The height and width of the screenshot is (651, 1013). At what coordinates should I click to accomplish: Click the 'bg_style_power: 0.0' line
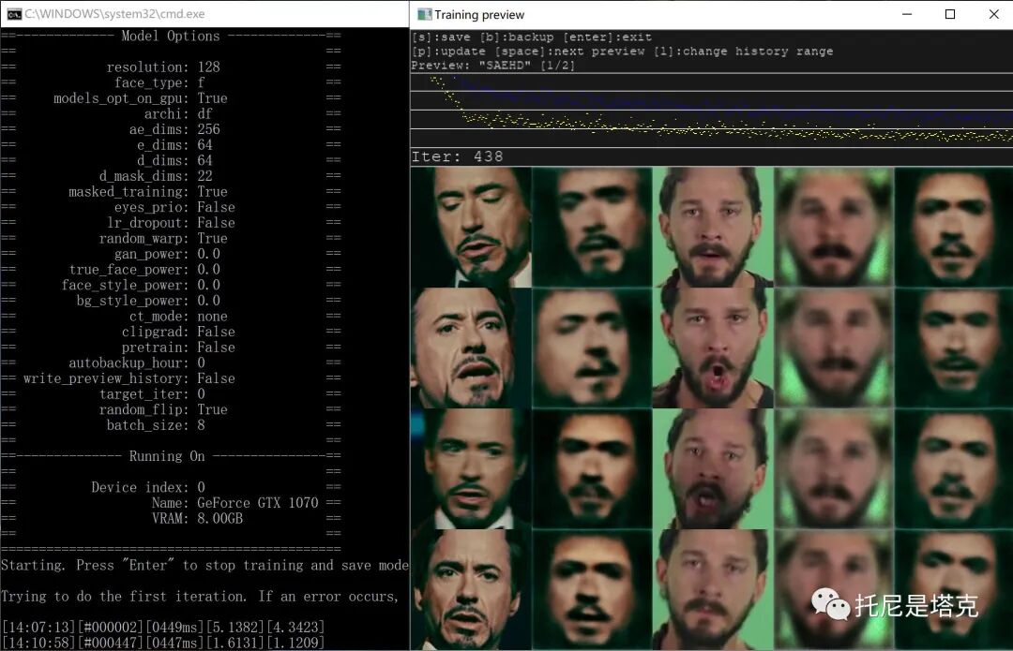click(148, 300)
